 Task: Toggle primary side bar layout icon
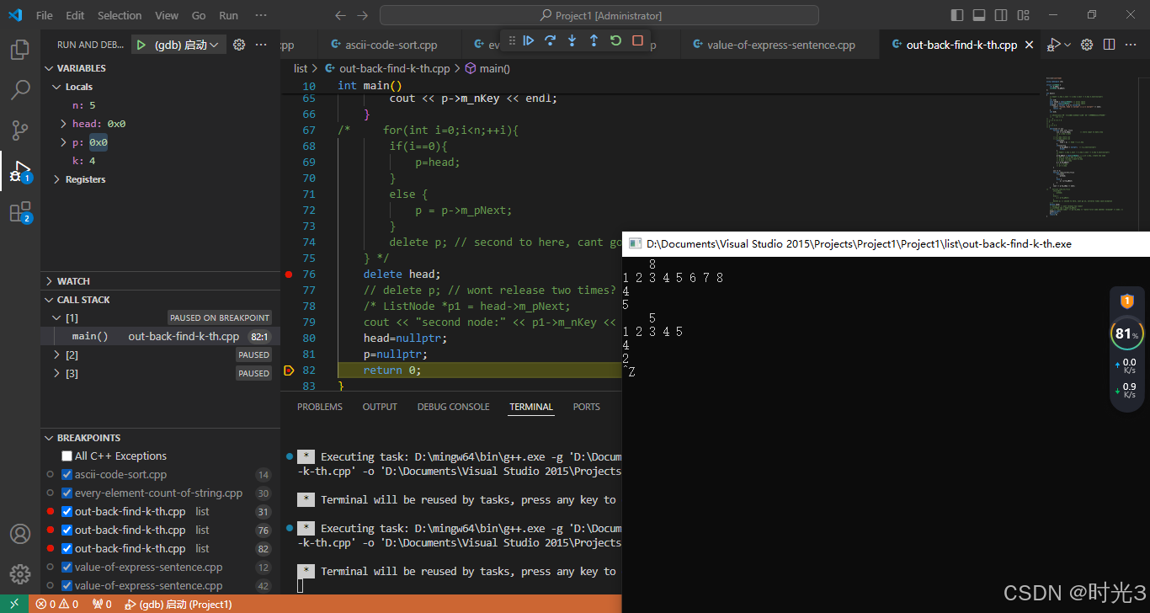pyautogui.click(x=957, y=15)
